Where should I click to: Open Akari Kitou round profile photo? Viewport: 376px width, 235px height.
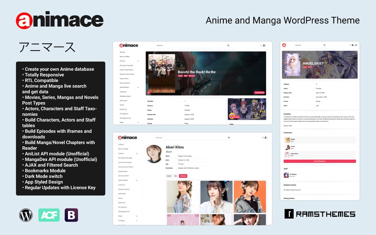[x=154, y=154]
